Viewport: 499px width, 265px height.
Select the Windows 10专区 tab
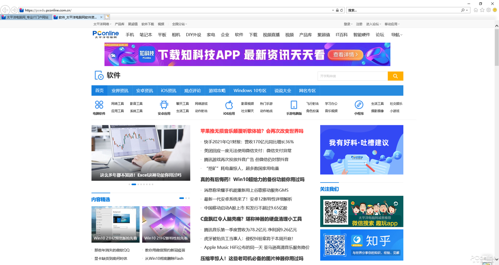click(250, 91)
